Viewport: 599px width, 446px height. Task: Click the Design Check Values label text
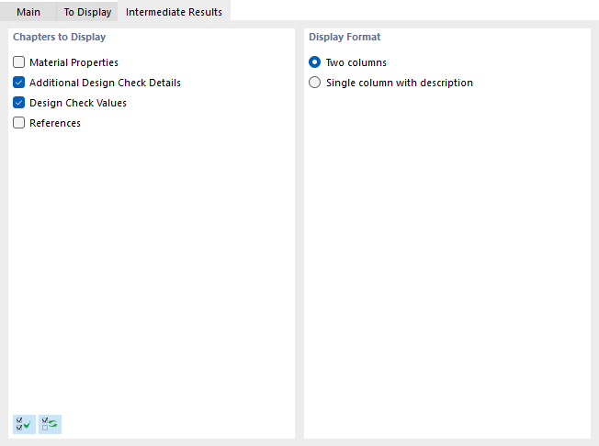(78, 103)
